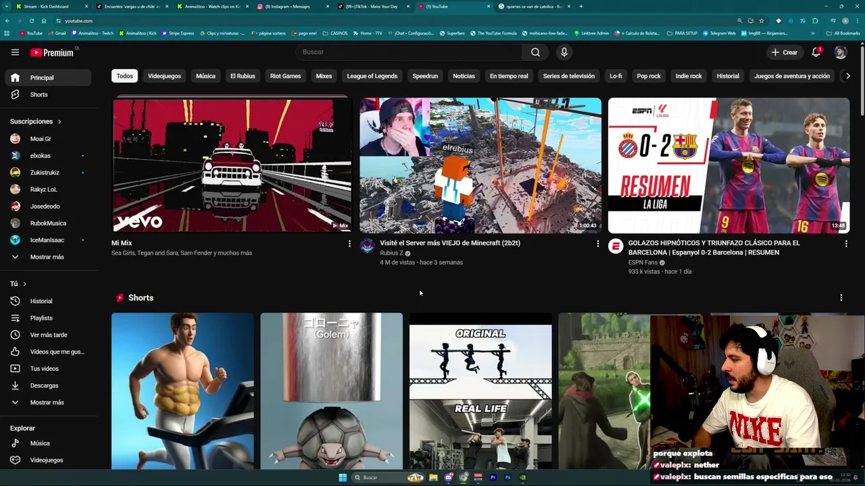This screenshot has height=486, width=865.
Task: Click the YouTube search input field
Action: [409, 52]
